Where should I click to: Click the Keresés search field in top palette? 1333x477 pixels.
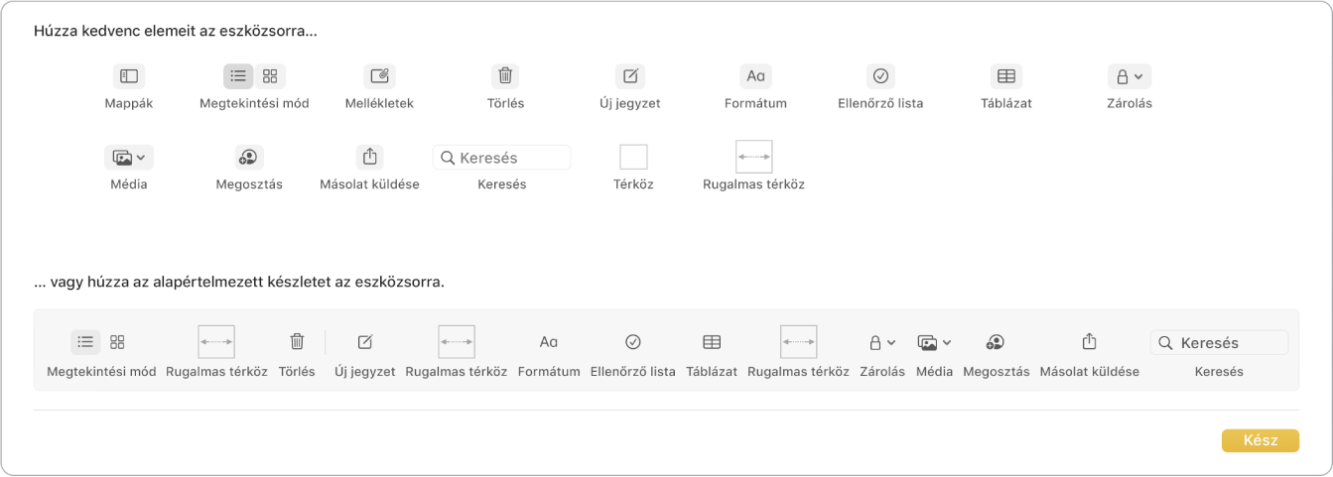[x=502, y=157]
